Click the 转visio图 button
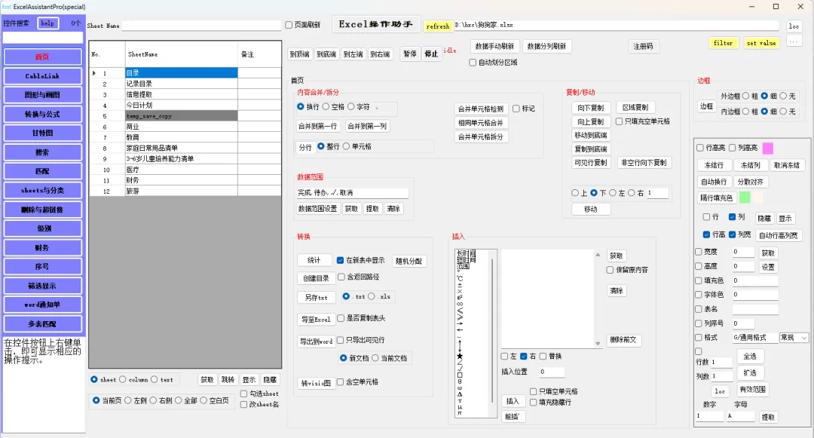Viewport: 814px width, 438px height. [316, 384]
